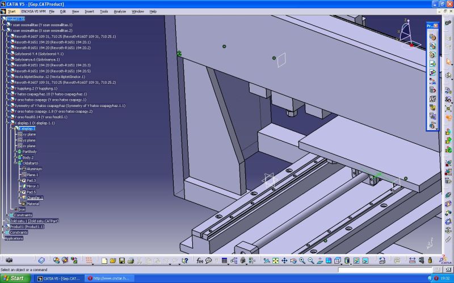Select the Pan view tool
This screenshot has width=454, height=283.
tap(284, 260)
